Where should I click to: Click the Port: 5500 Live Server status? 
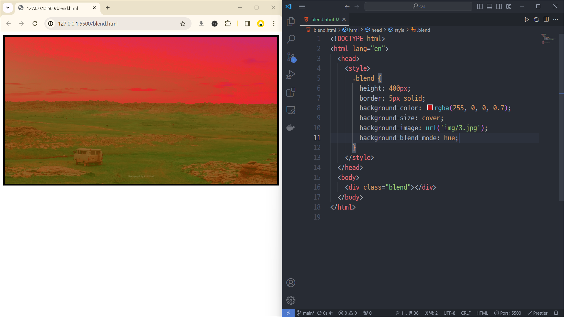(507, 313)
